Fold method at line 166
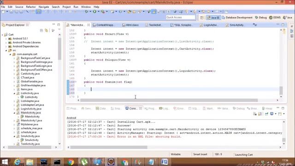The image size is (295, 166). coord(76,82)
